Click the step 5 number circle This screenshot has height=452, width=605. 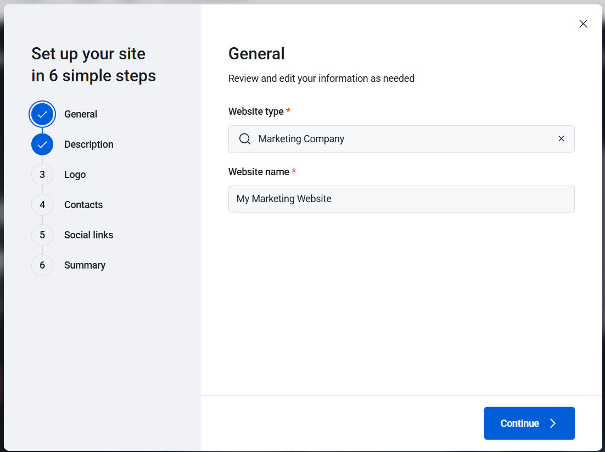coord(42,235)
